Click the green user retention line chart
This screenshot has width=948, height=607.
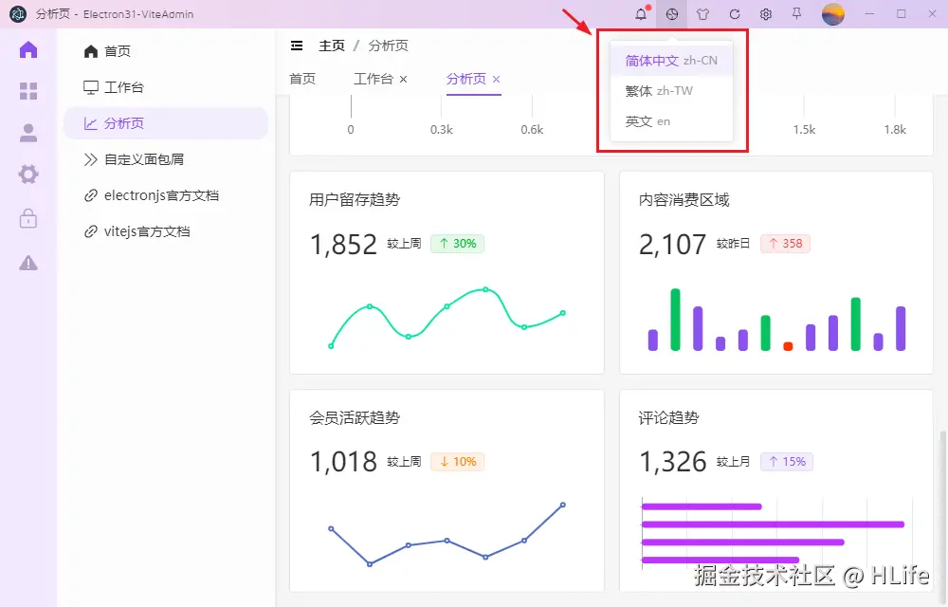point(447,318)
